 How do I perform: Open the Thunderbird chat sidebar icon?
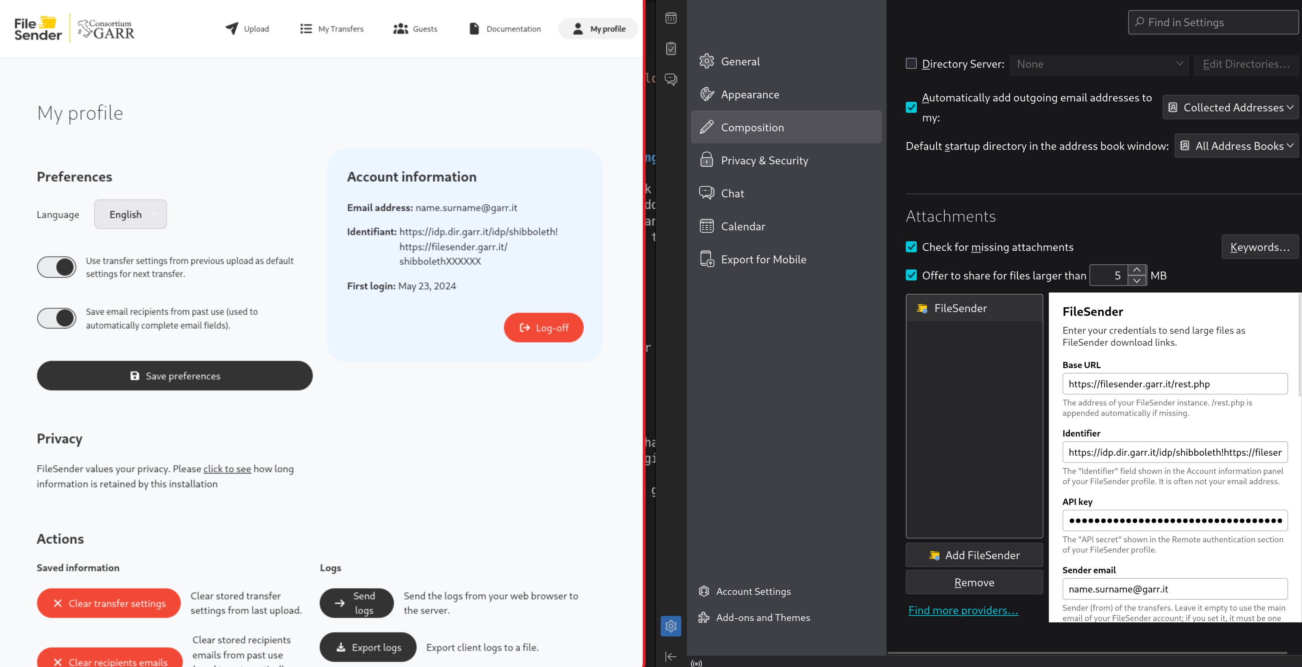[x=671, y=79]
